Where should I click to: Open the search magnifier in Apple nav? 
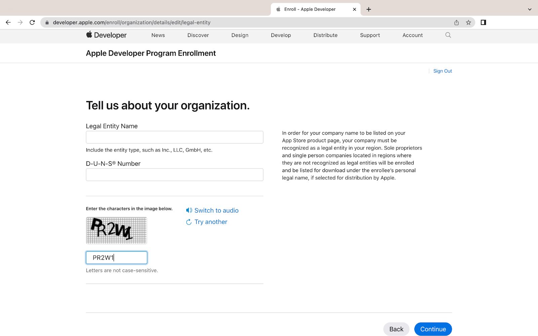[448, 35]
